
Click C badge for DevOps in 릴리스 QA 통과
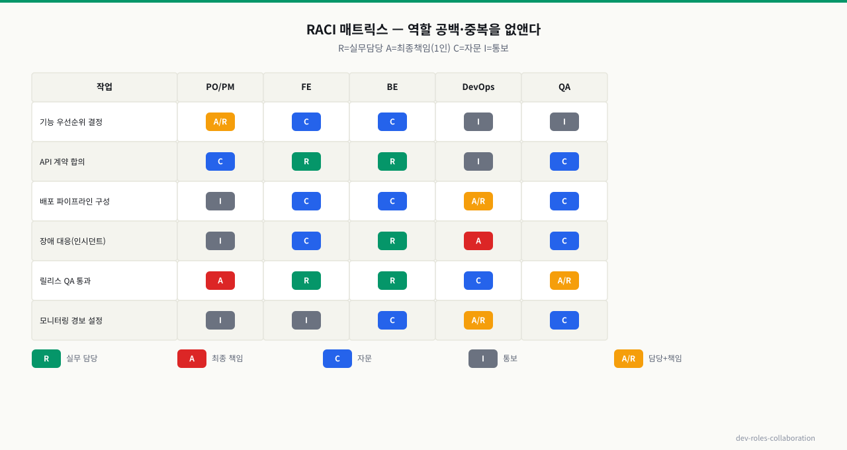478,281
